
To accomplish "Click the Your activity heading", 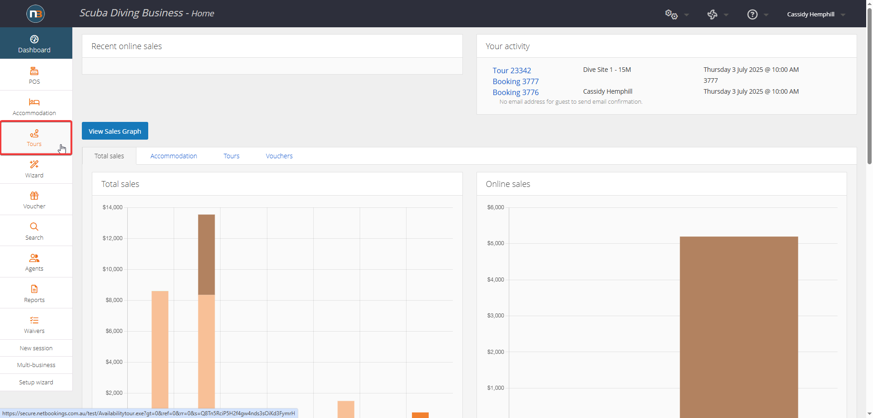I will pos(507,46).
